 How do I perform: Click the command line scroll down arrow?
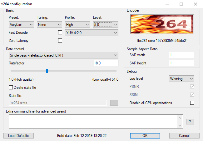[x=180, y=125]
